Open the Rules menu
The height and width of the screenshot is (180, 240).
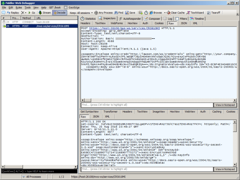(x=18, y=7)
